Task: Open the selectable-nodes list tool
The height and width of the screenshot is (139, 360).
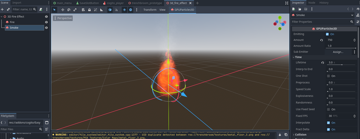Action: click(x=83, y=10)
